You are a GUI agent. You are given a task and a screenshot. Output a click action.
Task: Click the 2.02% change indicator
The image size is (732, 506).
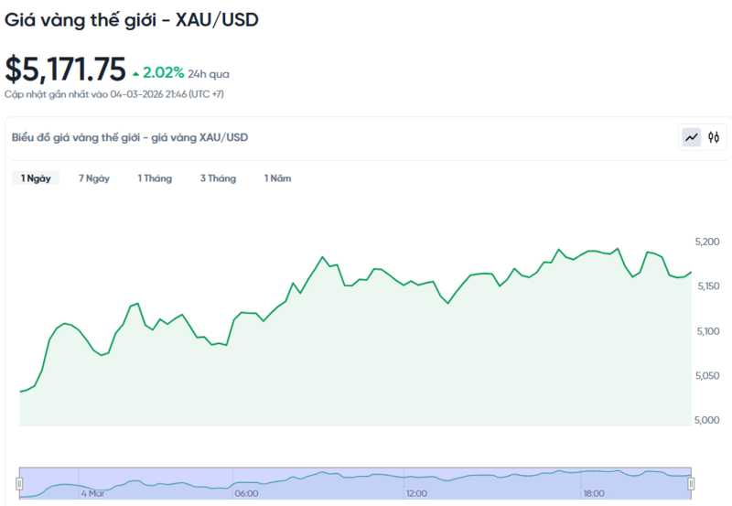tap(164, 71)
